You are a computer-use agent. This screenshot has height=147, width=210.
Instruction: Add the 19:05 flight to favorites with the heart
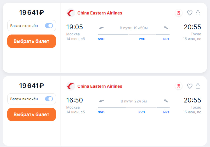pos(190,13)
